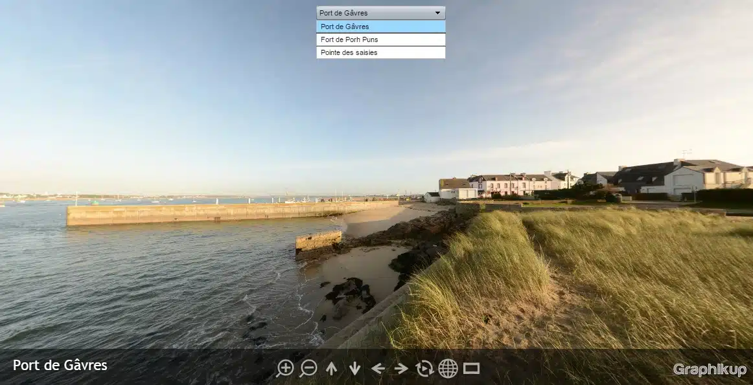753x385 pixels.
Task: Zoom in on the panorama
Action: pyautogui.click(x=284, y=368)
